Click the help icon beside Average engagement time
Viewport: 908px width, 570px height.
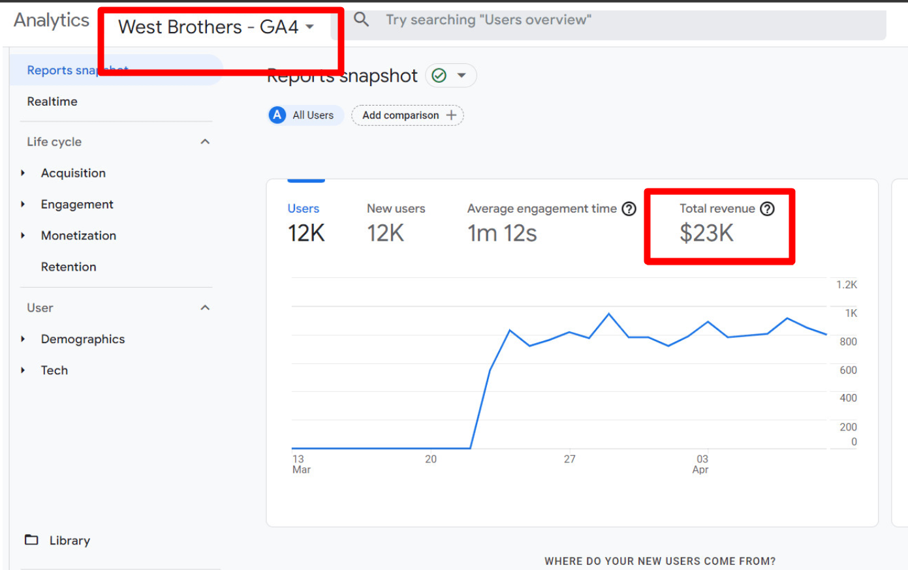point(629,209)
